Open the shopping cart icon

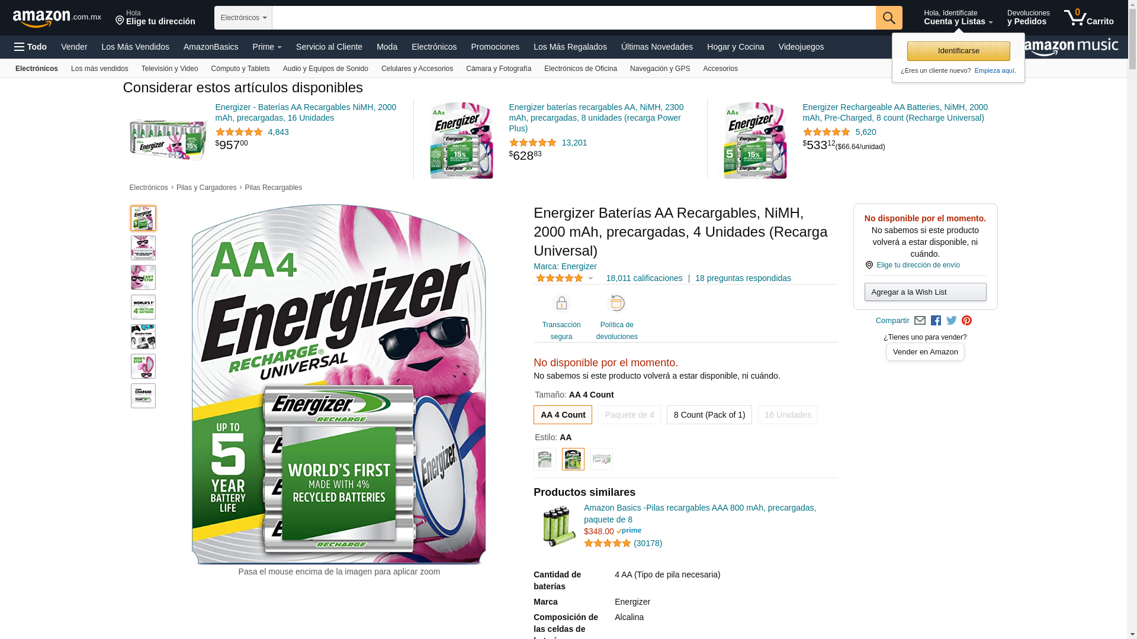coord(1088,18)
